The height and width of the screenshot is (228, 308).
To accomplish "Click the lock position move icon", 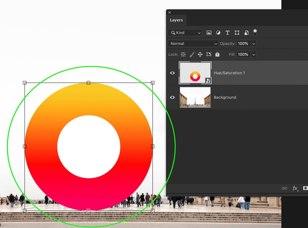I will point(200,54).
